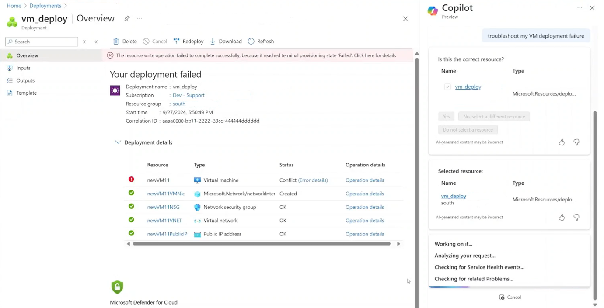Screen dimensions: 604x308
Task: Open the Copilot panel ellipsis menu
Action: (x=580, y=8)
